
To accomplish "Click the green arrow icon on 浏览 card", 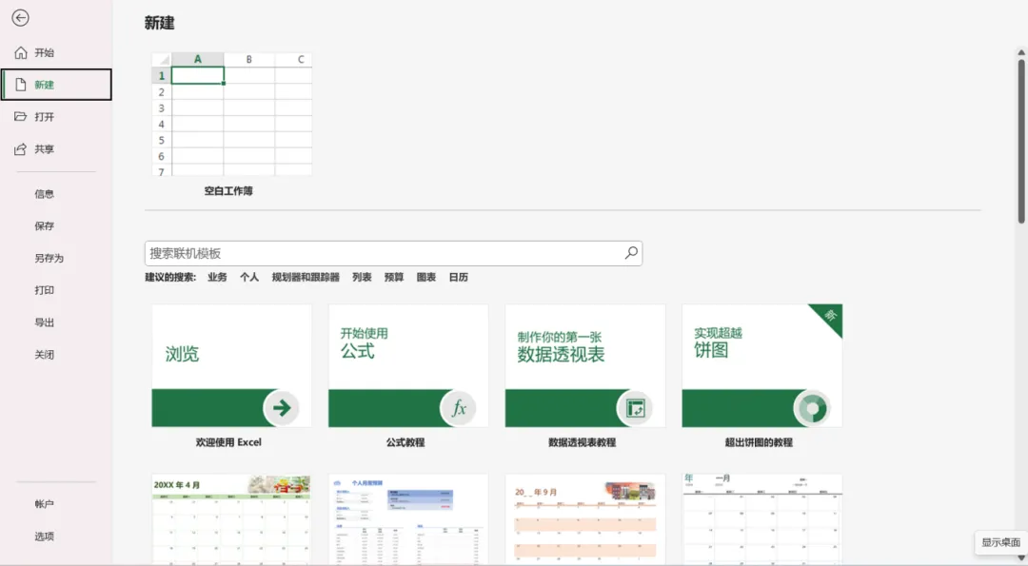I will 282,408.
